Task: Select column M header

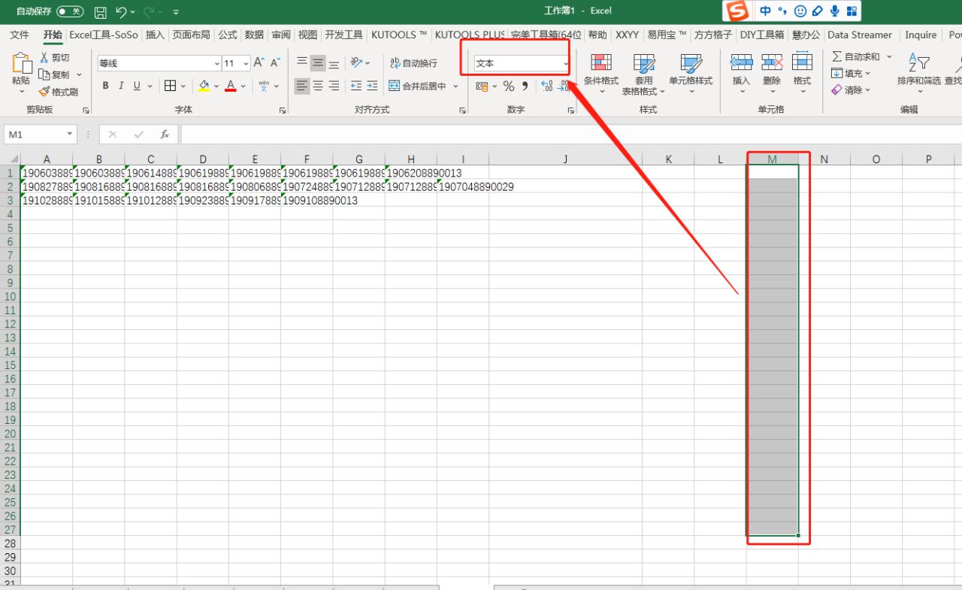Action: coord(772,159)
